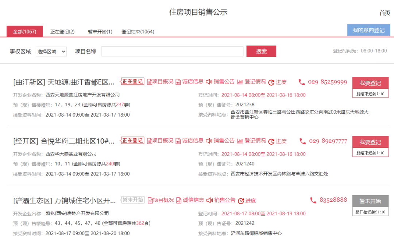Expand the 选择区域 district dropdown
This screenshot has height=244, width=394.
pos(51,51)
